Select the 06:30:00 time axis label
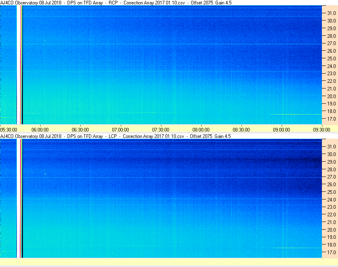Image resolution: width=338 pixels, height=267 pixels. [80, 130]
